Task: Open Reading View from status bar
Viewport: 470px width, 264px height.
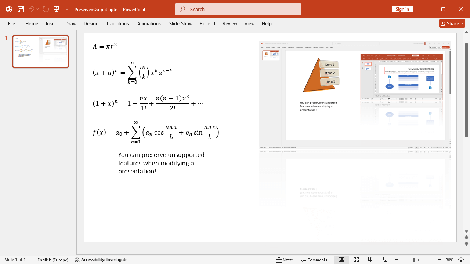Action: click(370, 260)
